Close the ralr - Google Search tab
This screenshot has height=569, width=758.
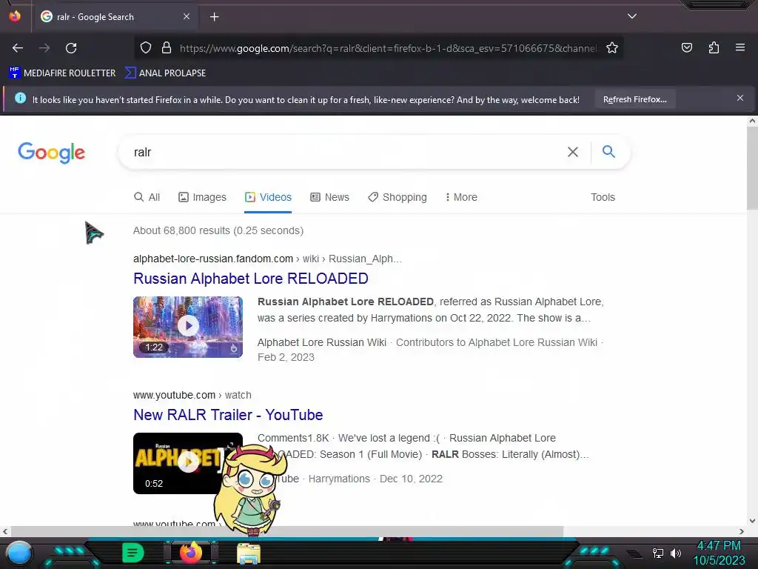click(186, 16)
